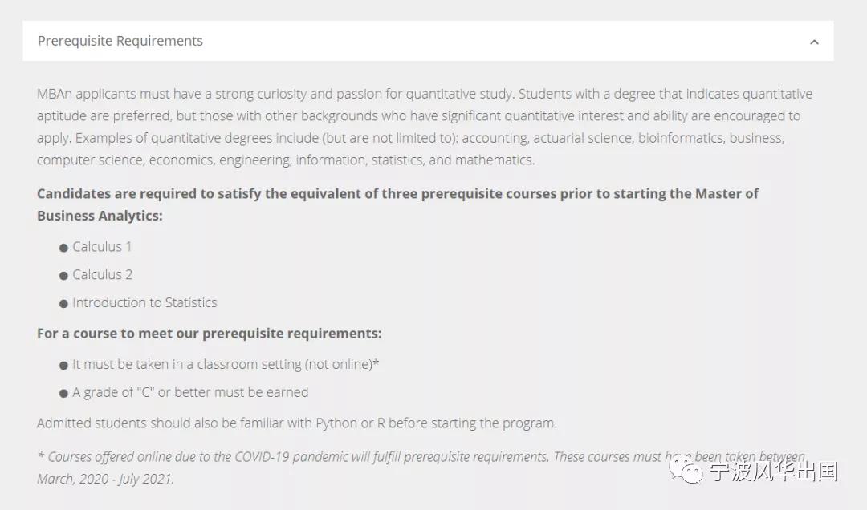Click the bullet dot beside Calculus 2

pos(63,276)
